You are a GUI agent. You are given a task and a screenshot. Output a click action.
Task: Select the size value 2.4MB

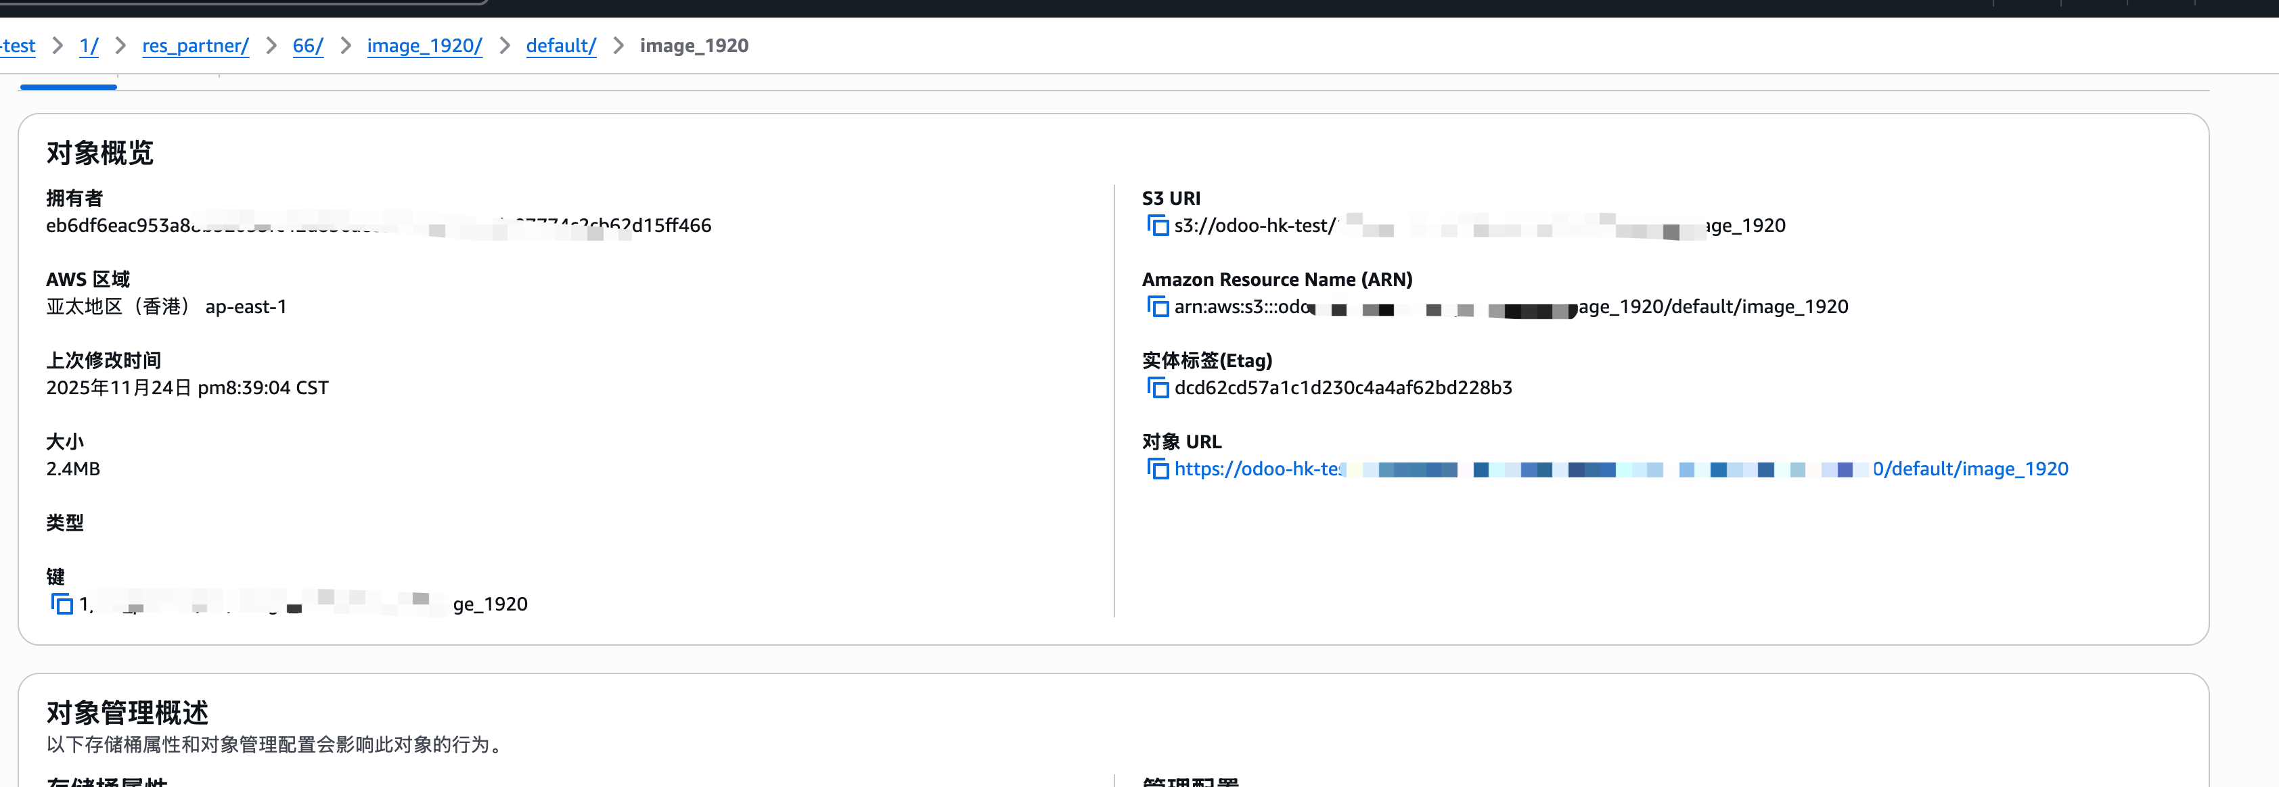[72, 469]
